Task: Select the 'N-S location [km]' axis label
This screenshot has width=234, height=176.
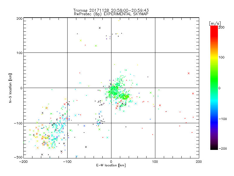Action: click(10, 88)
